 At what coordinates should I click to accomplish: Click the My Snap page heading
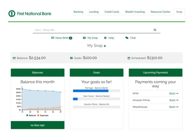point(95,46)
